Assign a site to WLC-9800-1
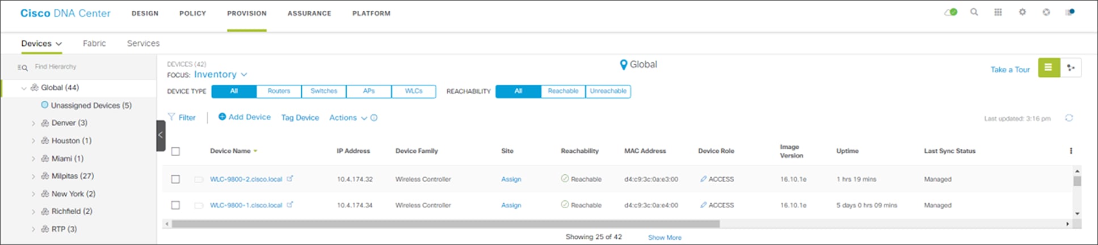The height and width of the screenshot is (245, 1098). [x=511, y=205]
